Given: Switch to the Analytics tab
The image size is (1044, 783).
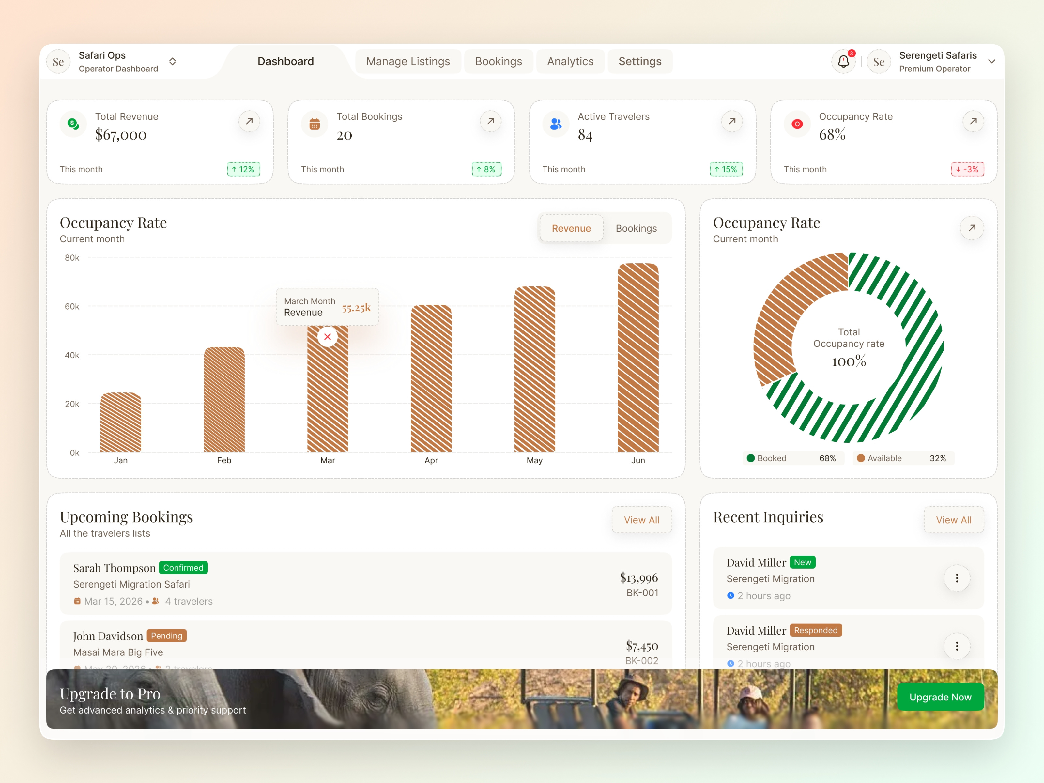Looking at the screenshot, I should [x=570, y=61].
